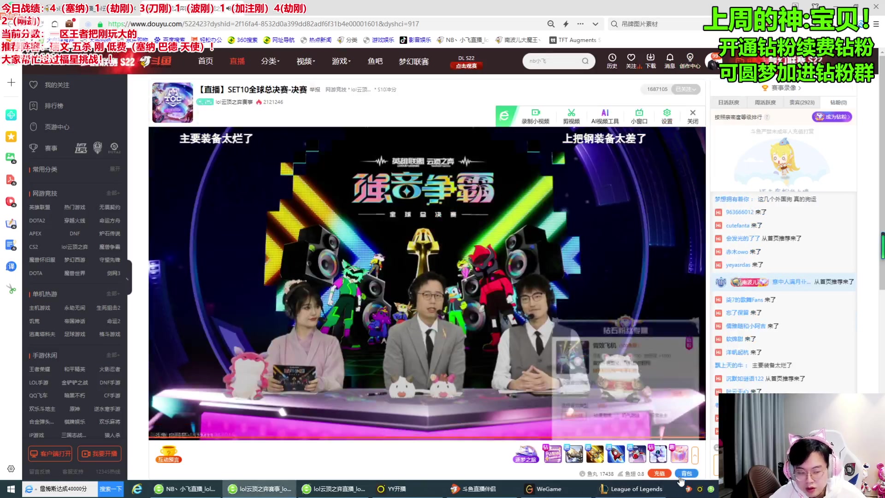Click the video progress bar at bottom of the player

tap(427, 438)
